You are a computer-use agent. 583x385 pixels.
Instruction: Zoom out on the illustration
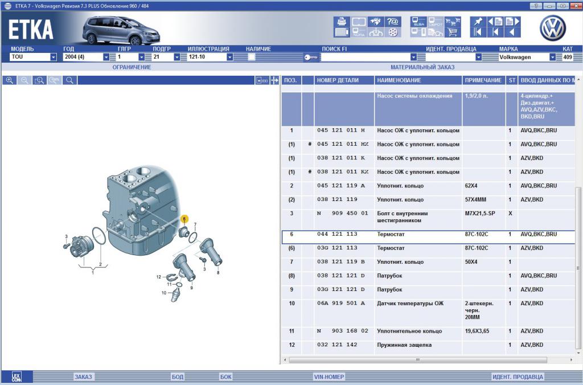24,80
